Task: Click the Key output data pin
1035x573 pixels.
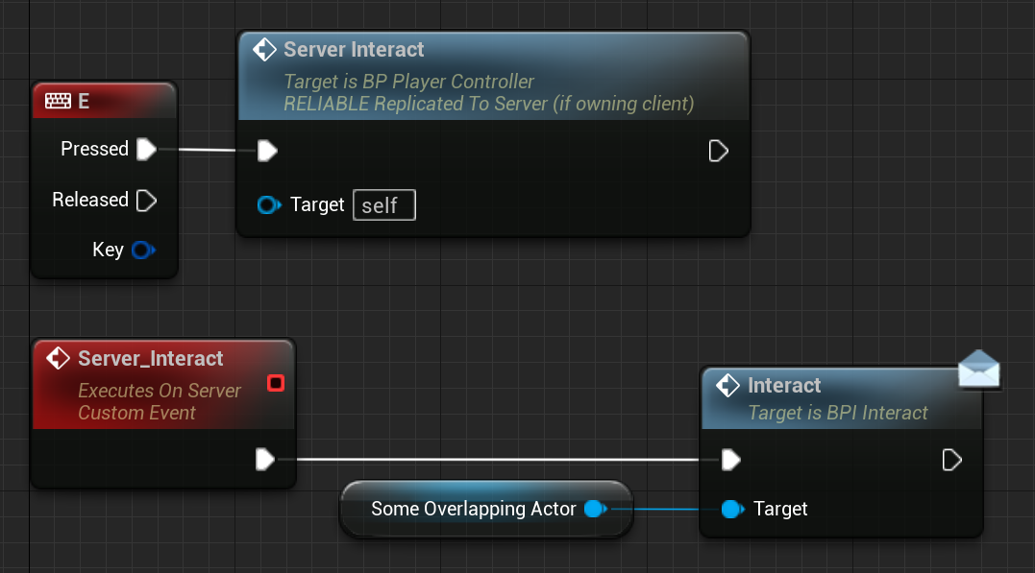Action: pos(143,250)
